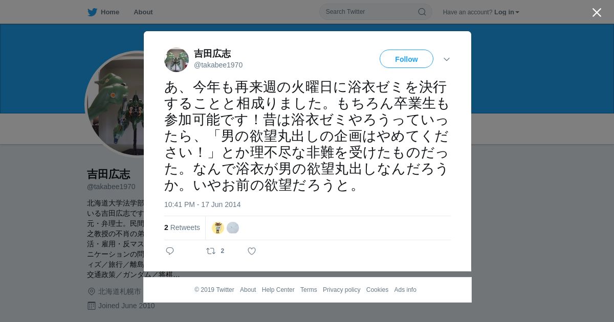Expand the tweet options chevron
The height and width of the screenshot is (322, 614).
(x=447, y=59)
